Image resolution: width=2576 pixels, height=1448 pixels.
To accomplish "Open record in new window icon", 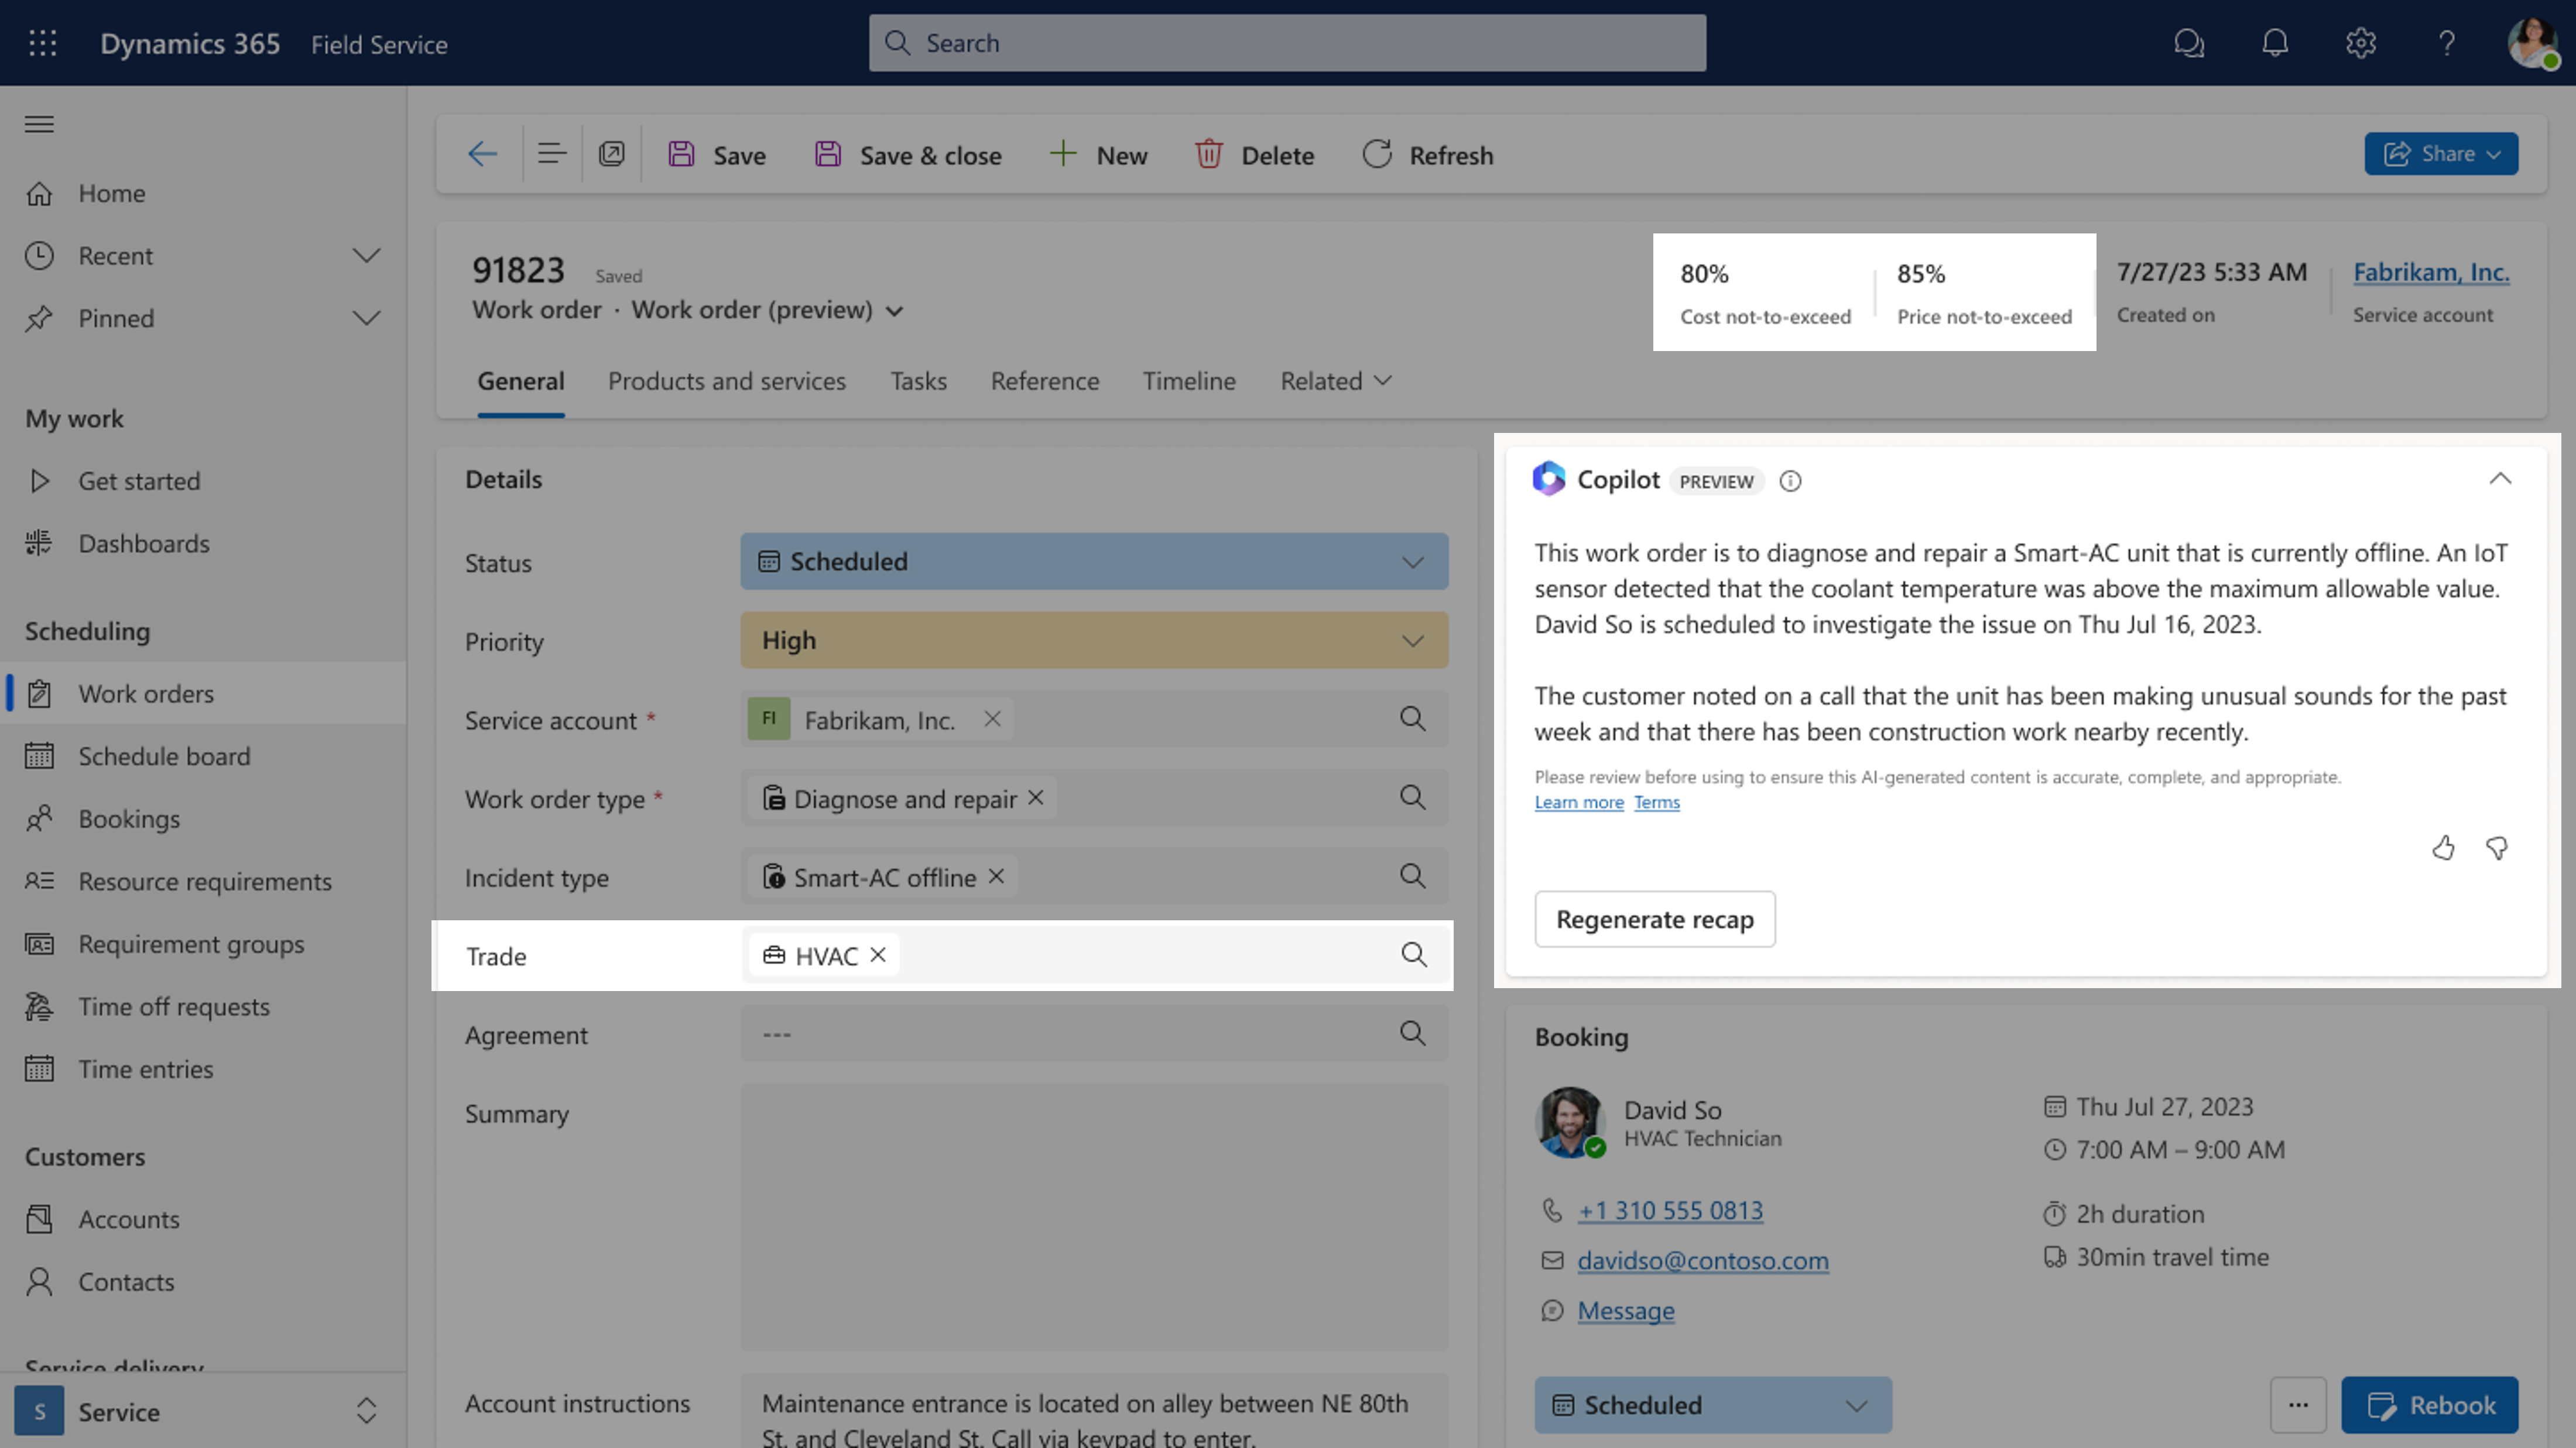I will tap(611, 154).
